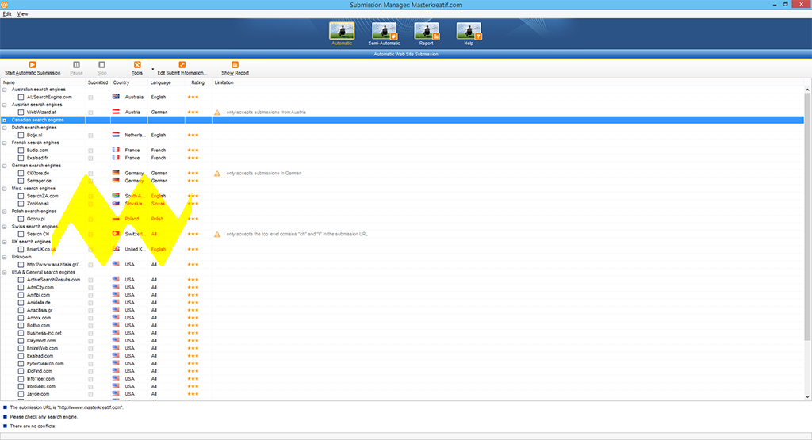The height and width of the screenshot is (440, 812).
Task: Collapse the Unknown group
Action: [5, 258]
